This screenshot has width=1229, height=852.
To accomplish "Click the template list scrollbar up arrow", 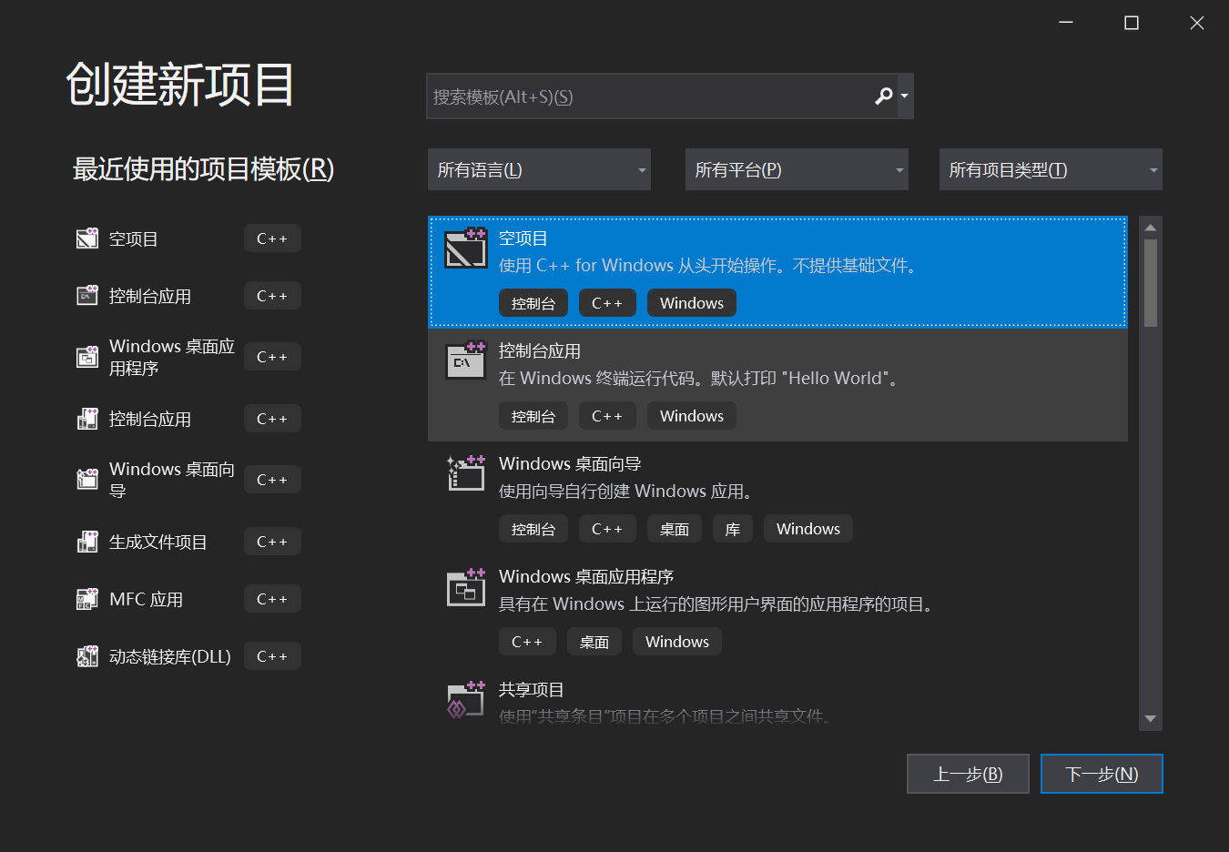I will pos(1151,228).
